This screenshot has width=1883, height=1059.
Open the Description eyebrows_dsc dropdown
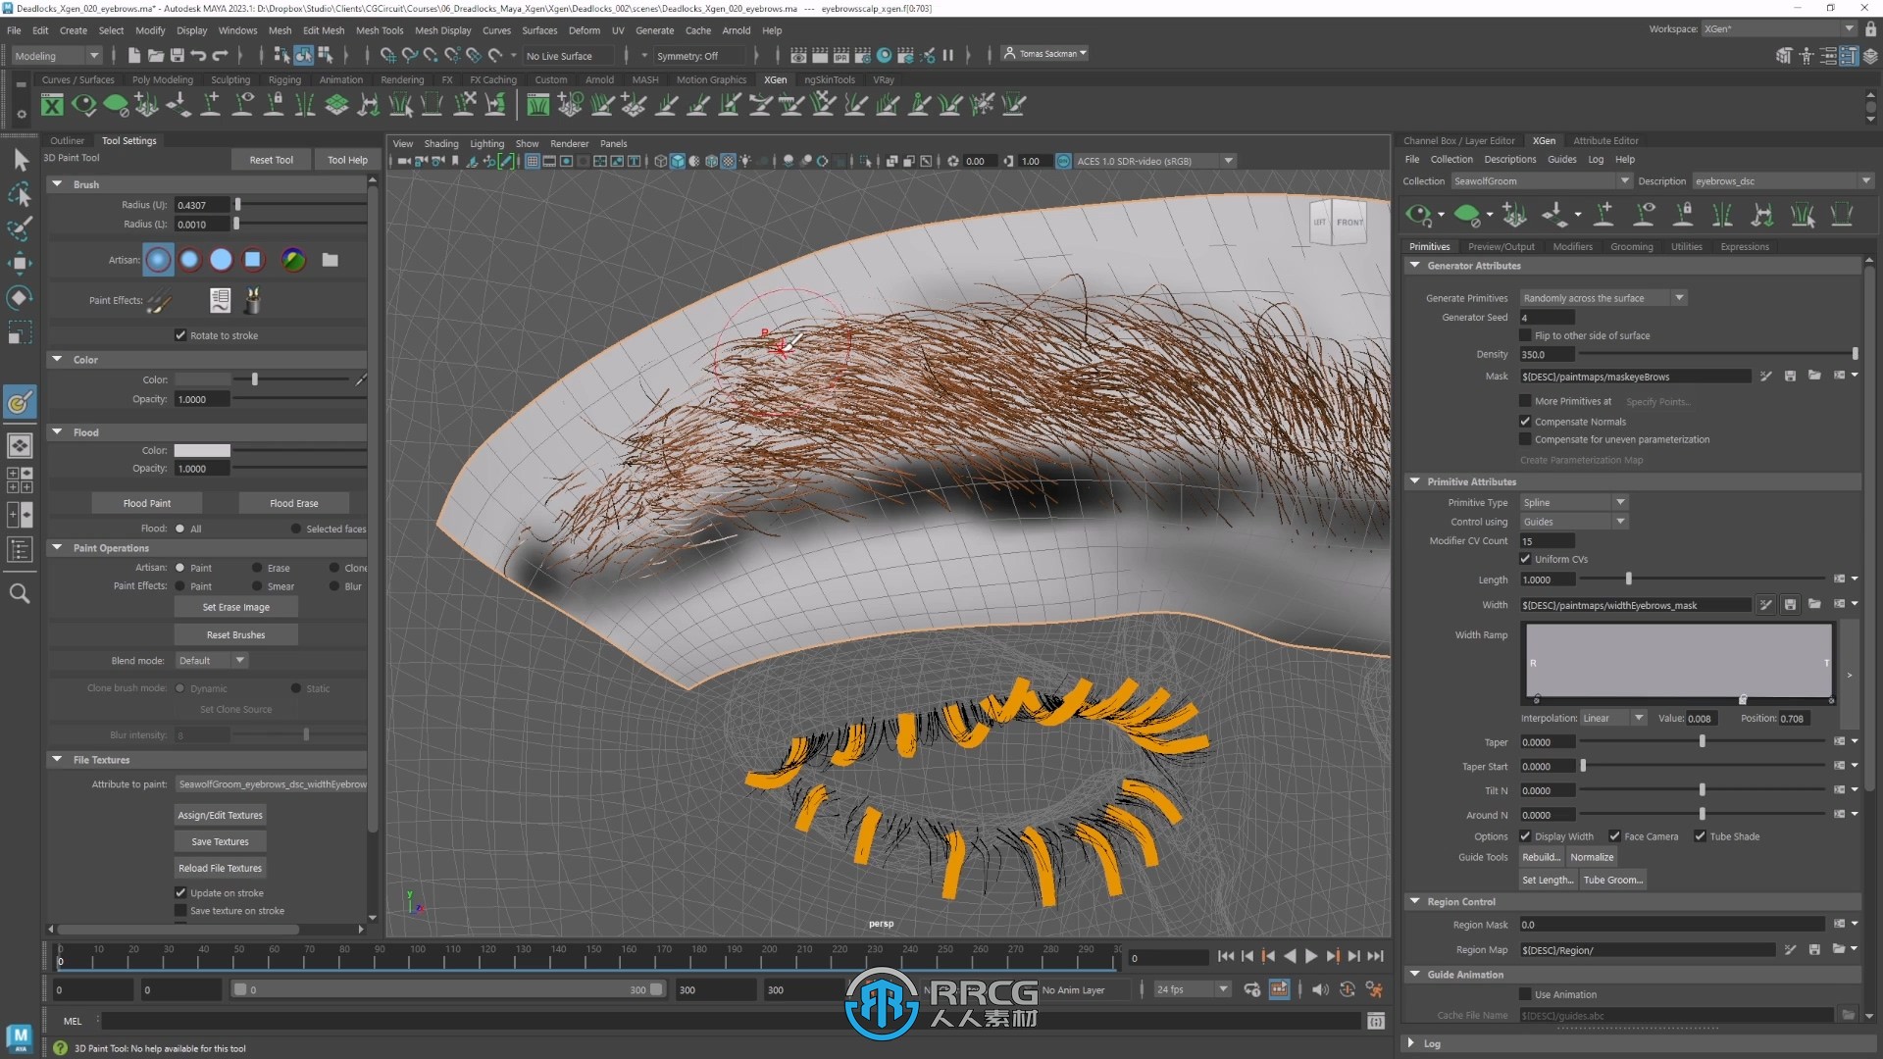coord(1783,181)
